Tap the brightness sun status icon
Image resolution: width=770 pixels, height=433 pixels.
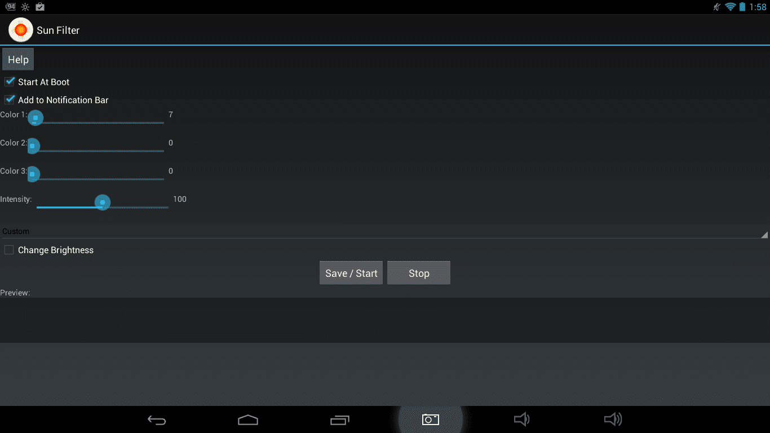click(x=25, y=7)
